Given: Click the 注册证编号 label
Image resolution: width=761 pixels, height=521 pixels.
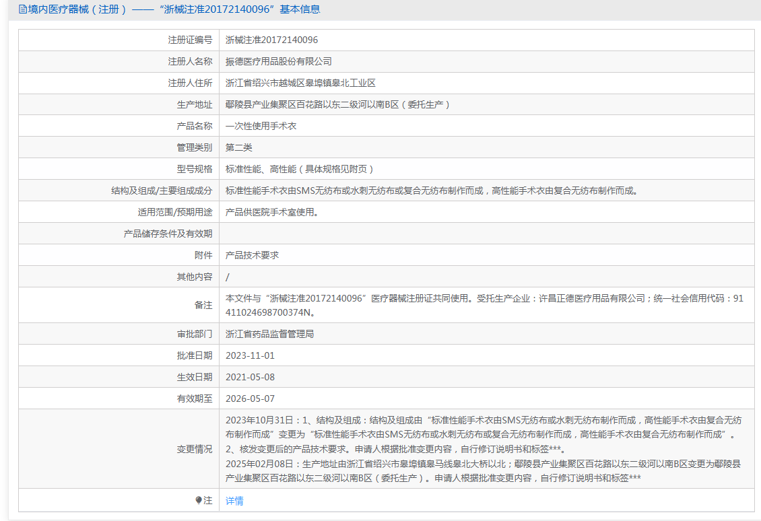Looking at the screenshot, I should point(190,40).
